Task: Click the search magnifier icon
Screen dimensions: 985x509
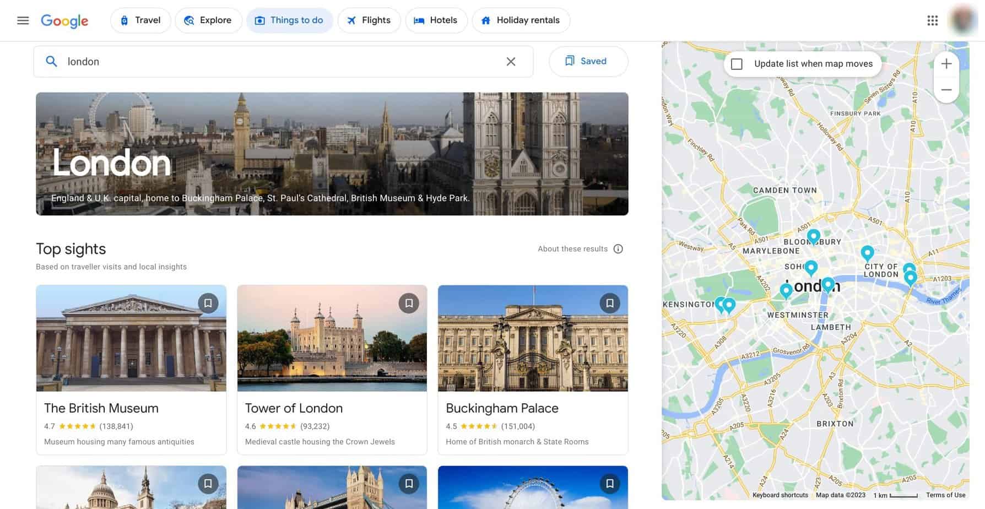Action: click(x=51, y=62)
